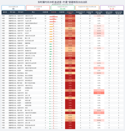
Task: Open the 合计待揽单量 card showing 118
Action: coord(38,8)
